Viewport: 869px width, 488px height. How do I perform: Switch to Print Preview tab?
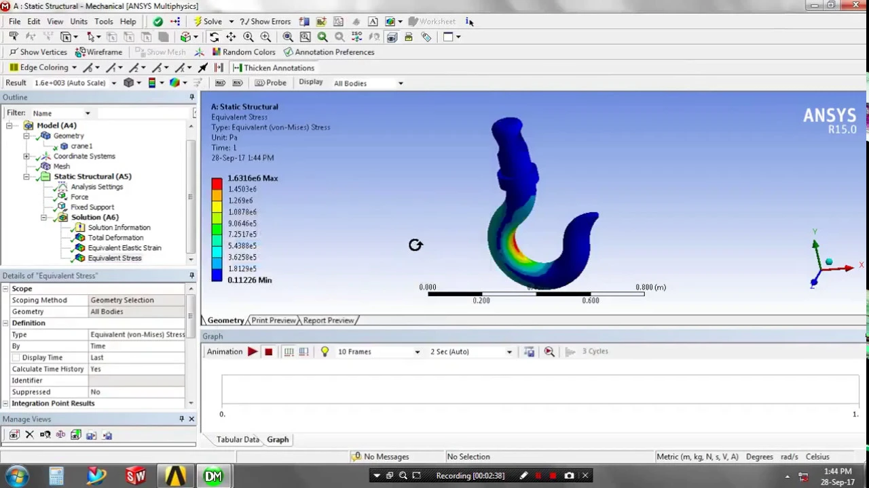[x=274, y=321]
